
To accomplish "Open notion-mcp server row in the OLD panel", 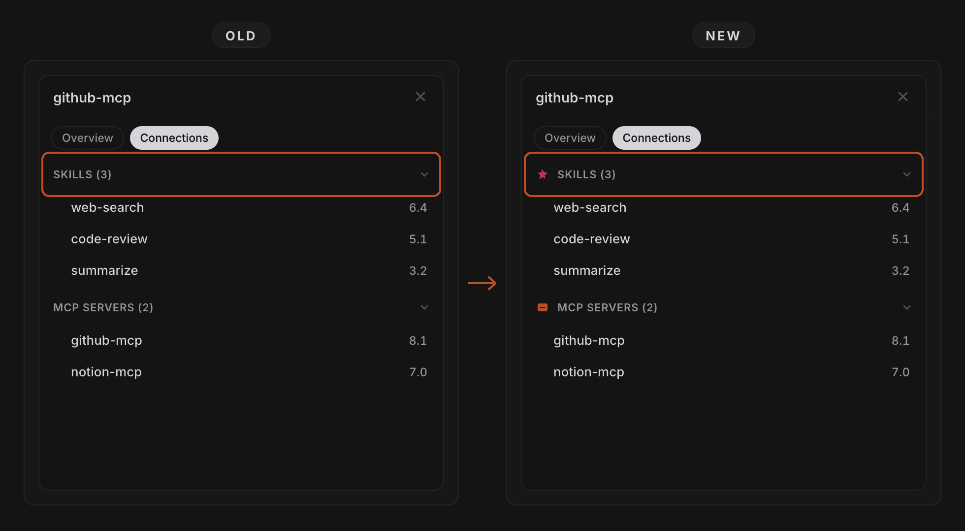I will coord(241,372).
